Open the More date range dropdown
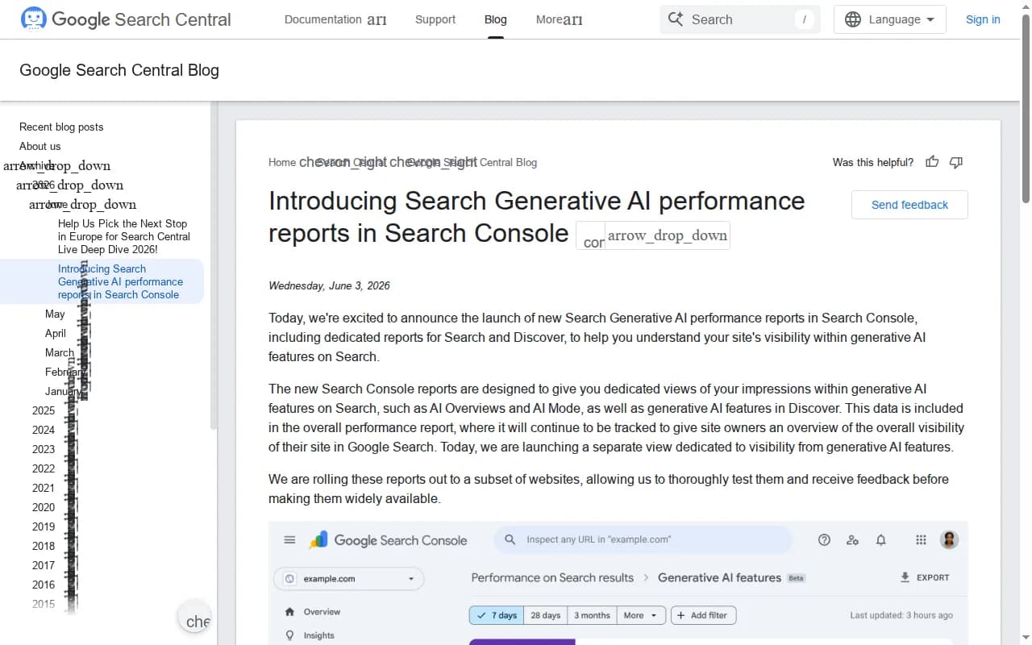 pos(641,615)
